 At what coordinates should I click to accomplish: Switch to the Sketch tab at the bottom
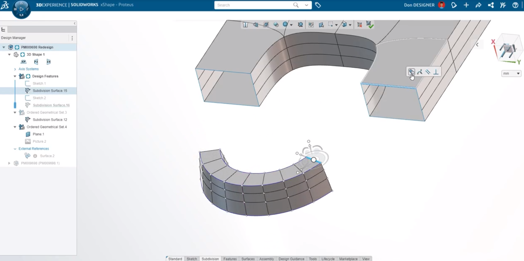point(192,259)
